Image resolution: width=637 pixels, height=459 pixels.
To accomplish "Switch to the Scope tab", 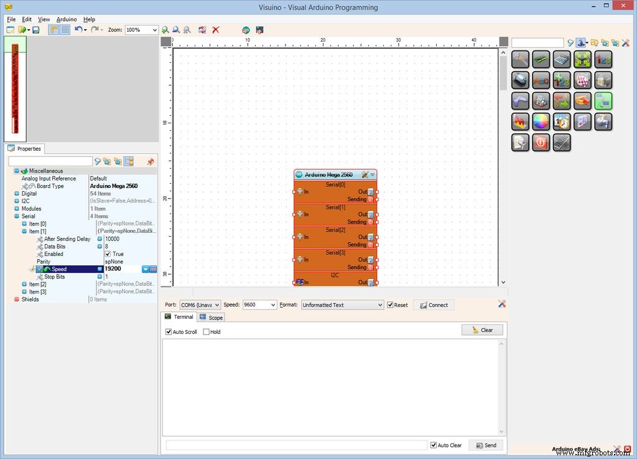I will point(211,318).
